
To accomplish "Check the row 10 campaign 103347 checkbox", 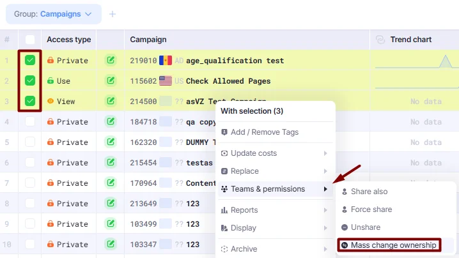I will point(30,244).
